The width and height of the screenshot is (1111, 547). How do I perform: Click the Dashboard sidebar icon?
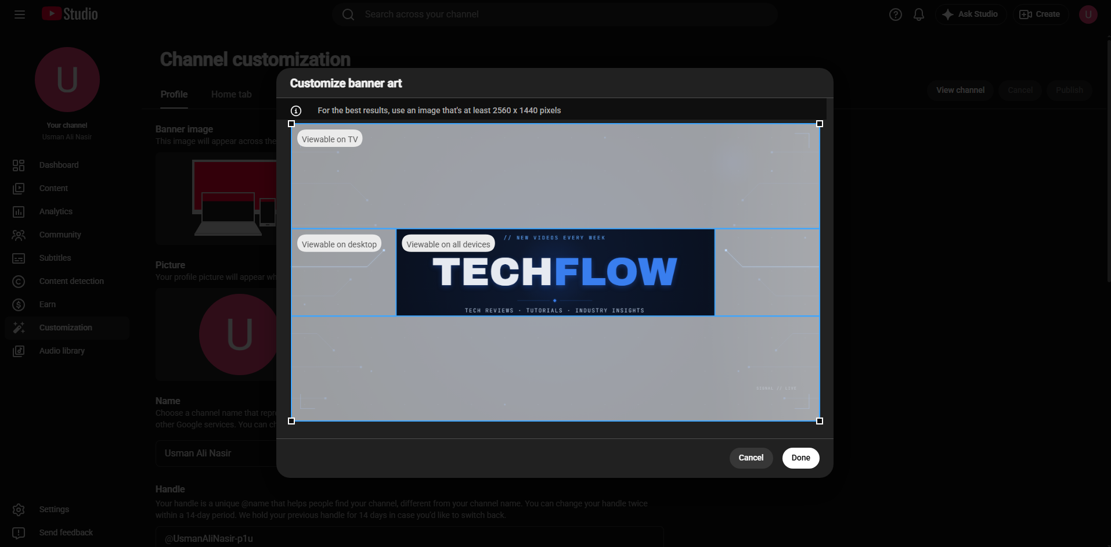tap(19, 165)
